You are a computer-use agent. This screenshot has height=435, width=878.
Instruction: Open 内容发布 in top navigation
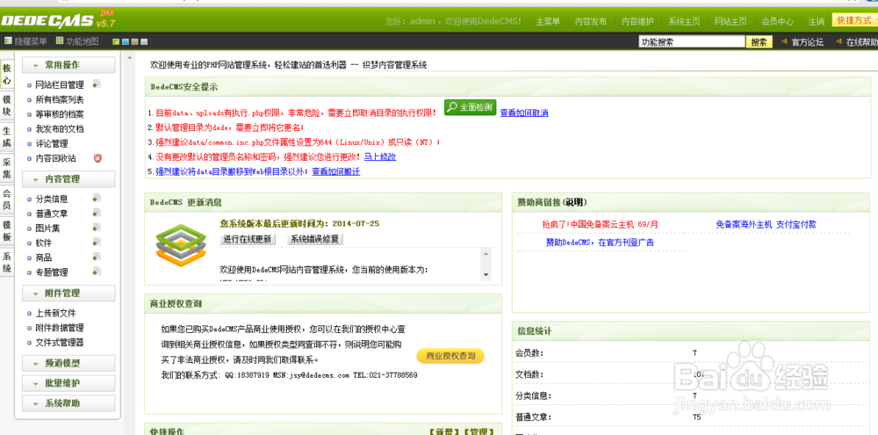pyautogui.click(x=591, y=21)
